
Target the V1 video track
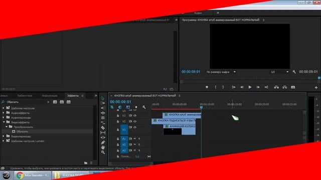point(124,130)
